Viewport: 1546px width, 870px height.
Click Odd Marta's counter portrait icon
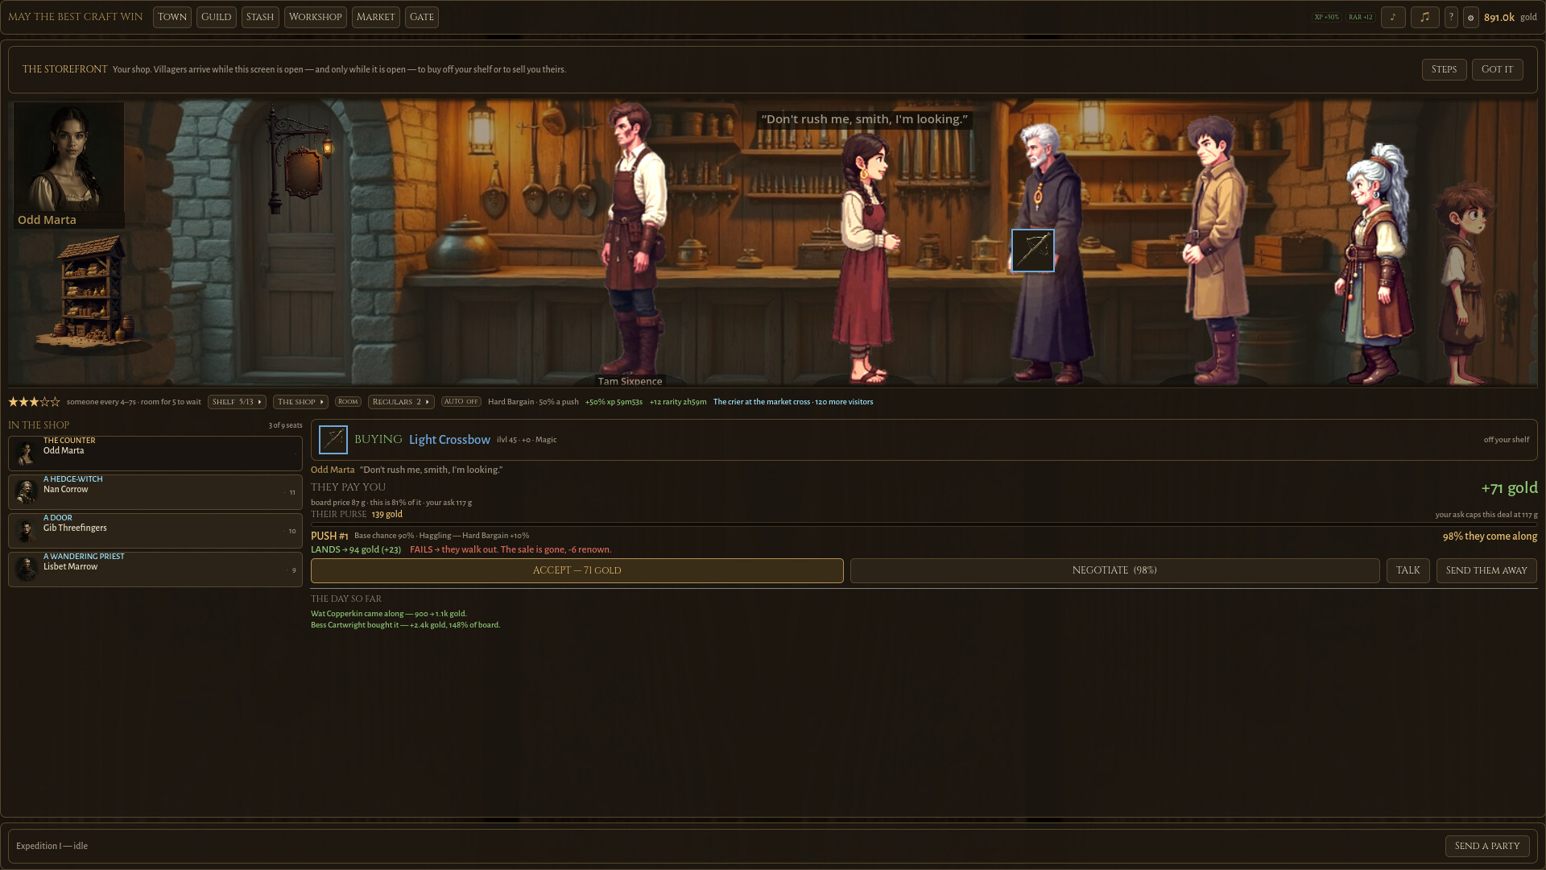coord(27,453)
